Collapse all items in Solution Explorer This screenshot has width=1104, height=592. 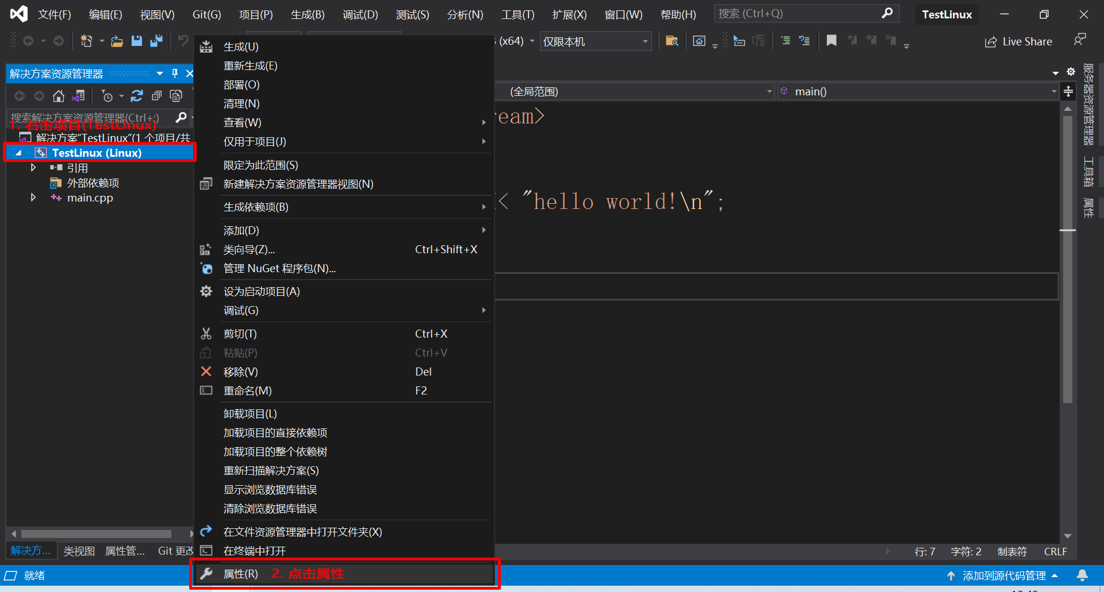pyautogui.click(x=156, y=96)
